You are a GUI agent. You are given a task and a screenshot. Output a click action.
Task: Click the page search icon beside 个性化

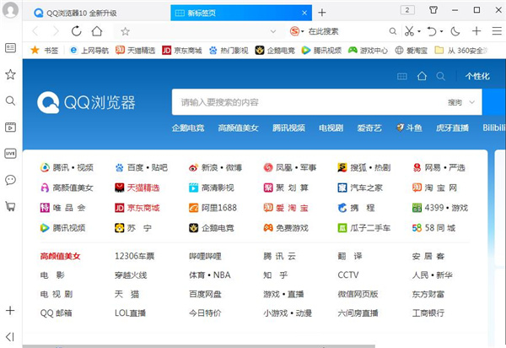440,76
